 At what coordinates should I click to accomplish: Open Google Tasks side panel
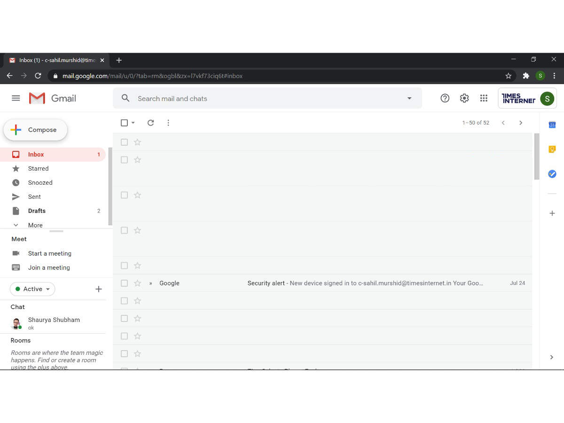pyautogui.click(x=552, y=174)
